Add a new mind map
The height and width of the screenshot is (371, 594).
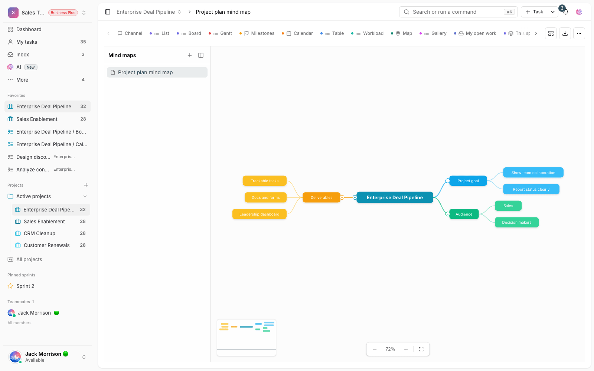190,55
